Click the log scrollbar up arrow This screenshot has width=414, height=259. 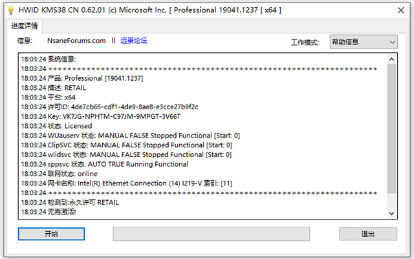pos(391,59)
